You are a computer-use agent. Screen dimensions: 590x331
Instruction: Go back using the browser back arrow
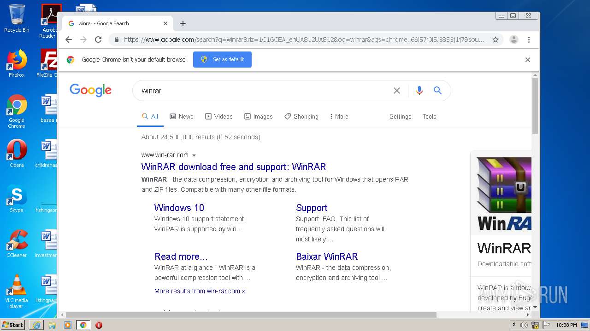pos(69,40)
